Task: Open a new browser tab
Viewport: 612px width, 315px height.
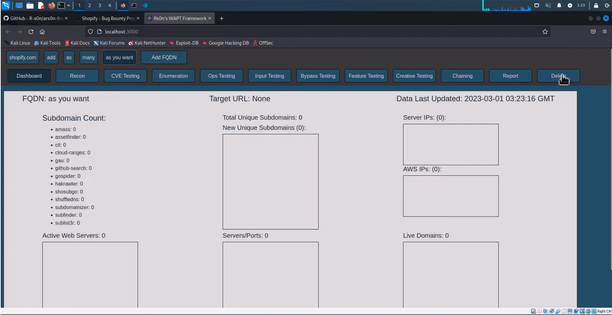Action: pos(221,18)
